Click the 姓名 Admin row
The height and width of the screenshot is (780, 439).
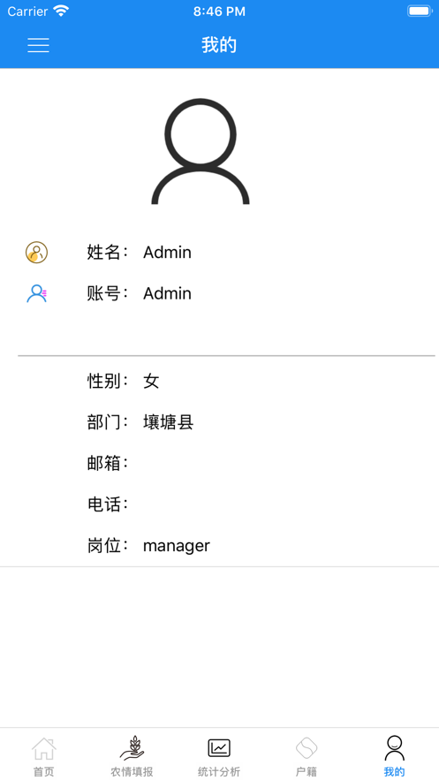coord(219,253)
